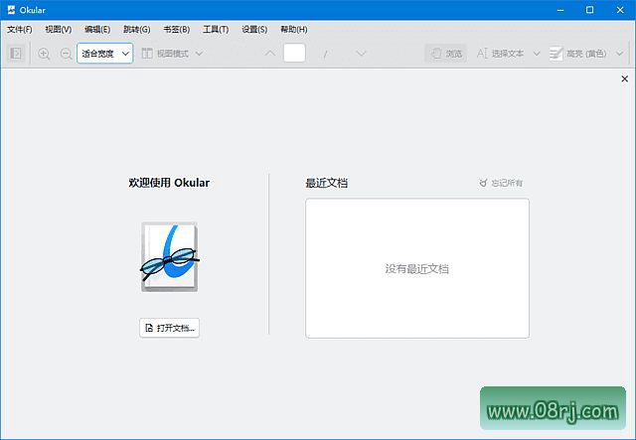Click the Okular title bar app icon

coord(11,10)
